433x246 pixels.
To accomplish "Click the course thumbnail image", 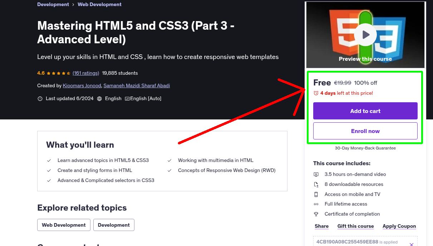I will click(x=365, y=35).
